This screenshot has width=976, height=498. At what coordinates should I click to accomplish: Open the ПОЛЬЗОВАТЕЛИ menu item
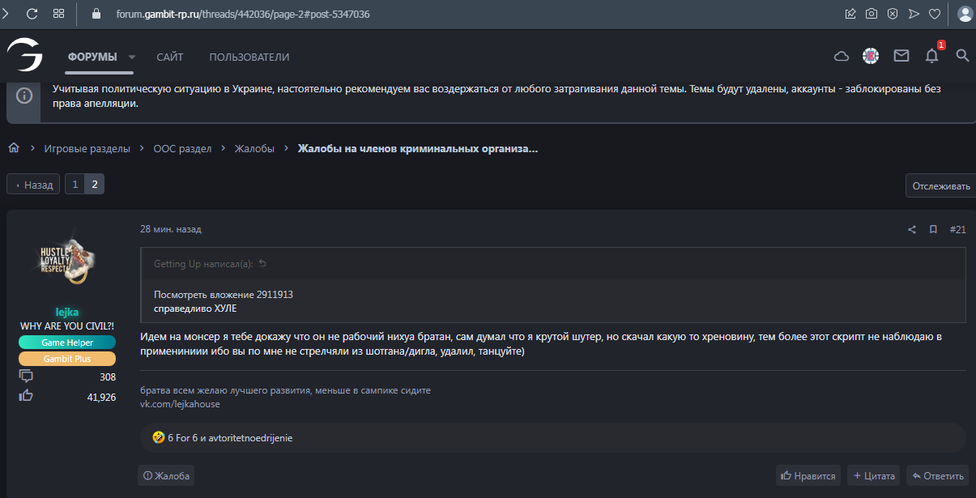[x=249, y=57]
